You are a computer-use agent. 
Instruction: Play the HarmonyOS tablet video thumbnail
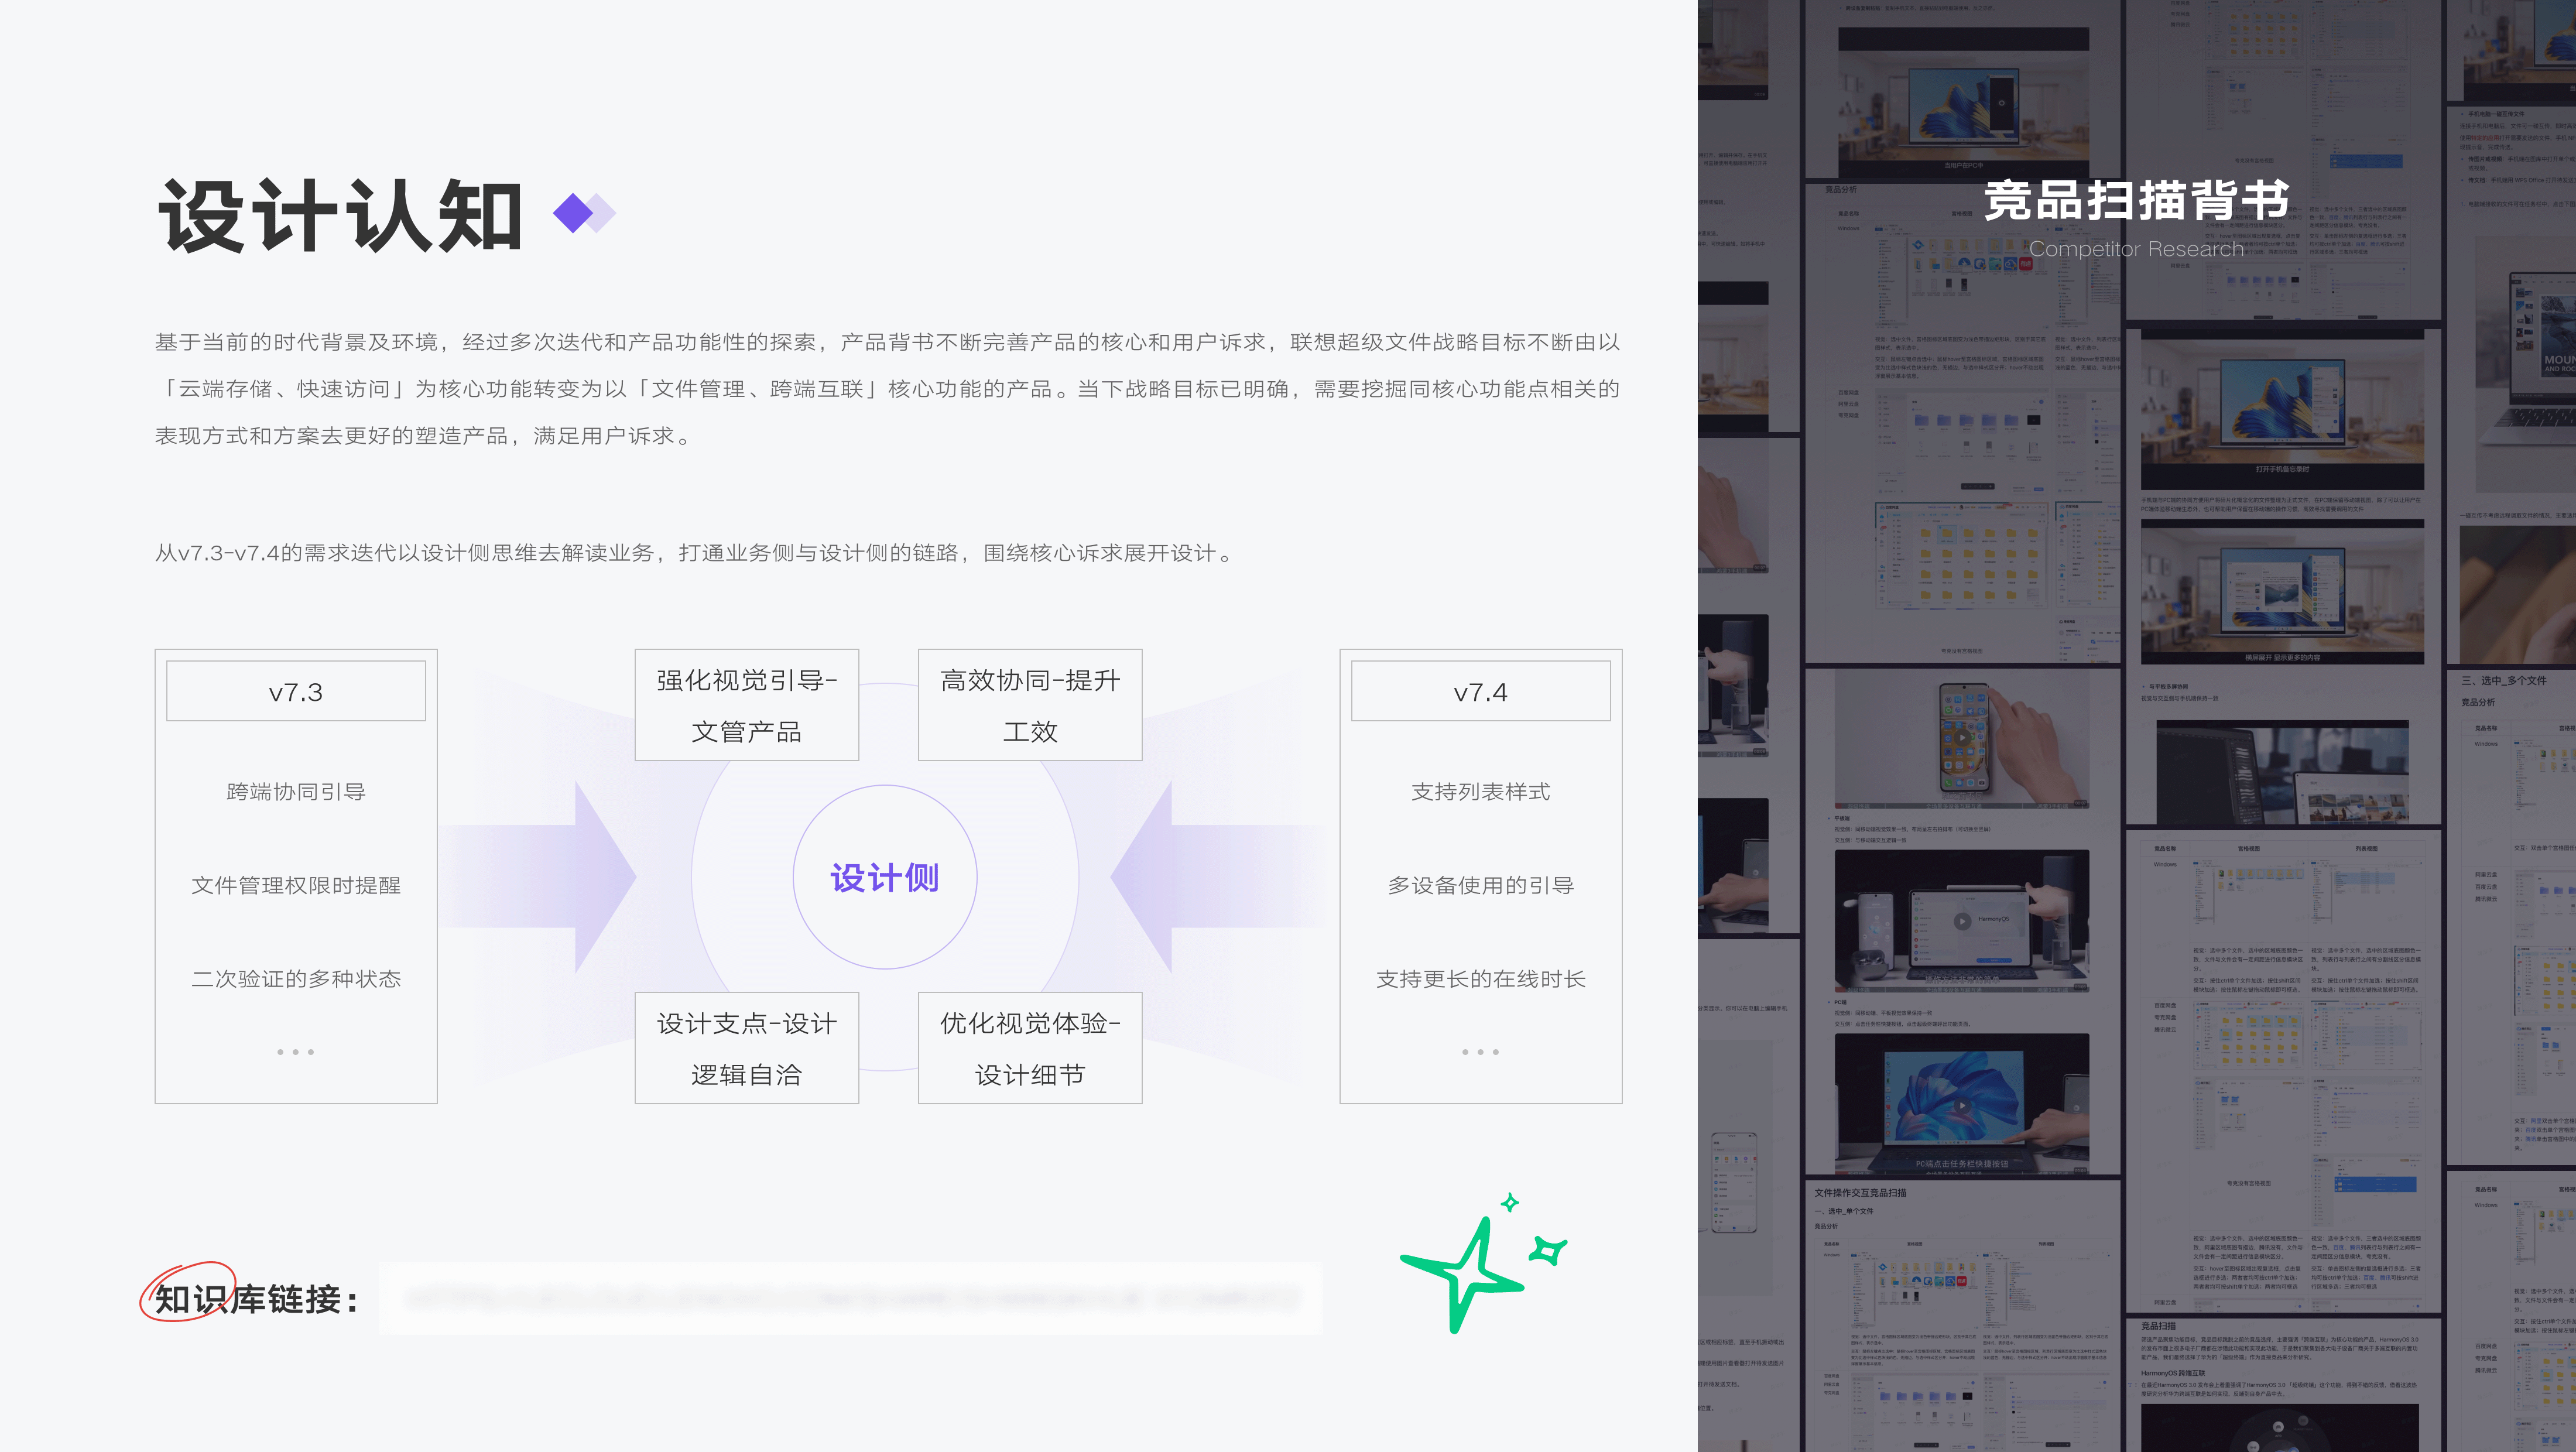click(x=1962, y=921)
